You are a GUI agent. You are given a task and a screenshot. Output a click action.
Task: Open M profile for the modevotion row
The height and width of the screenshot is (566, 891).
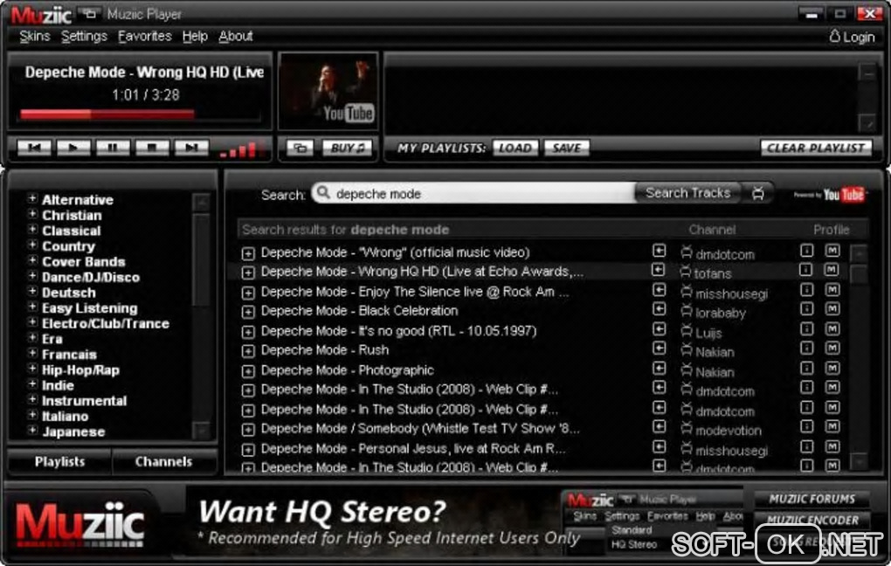(832, 426)
